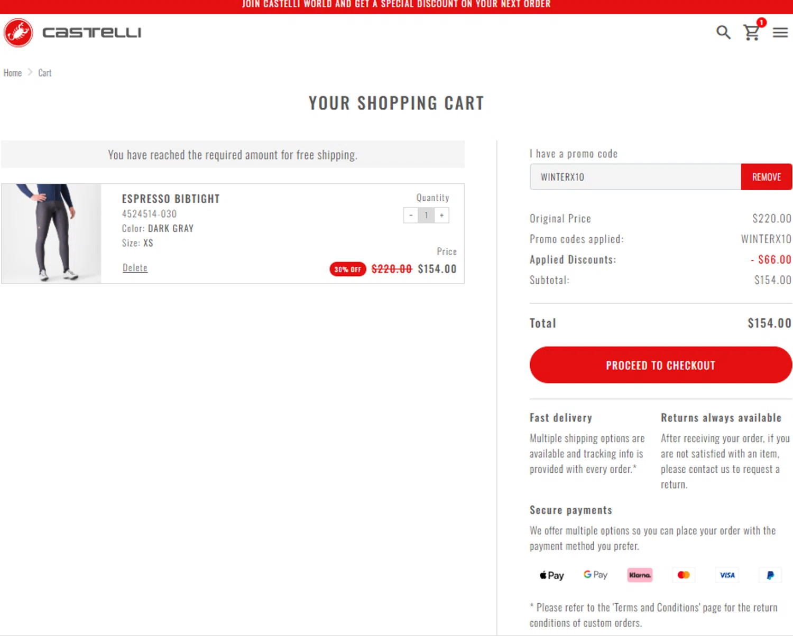Click the Your Shopping Cart heading
793x636 pixels.
click(x=396, y=103)
